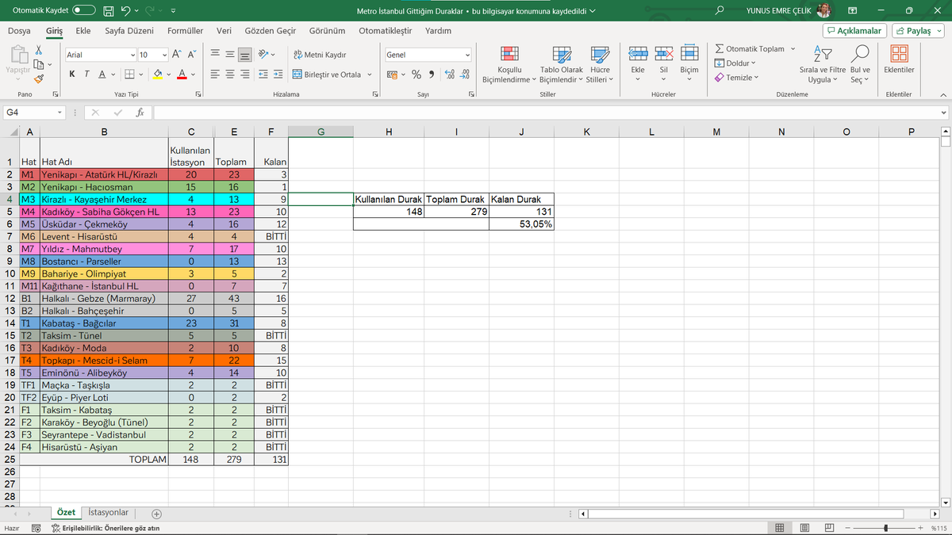Image resolution: width=952 pixels, height=535 pixels.
Task: Select the İstasyonlar sheet tab
Action: 108,513
